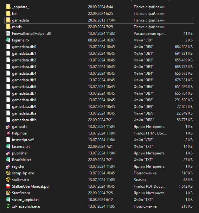
Task: Select the file name gamedata.db1
Action: (x=24, y=53)
